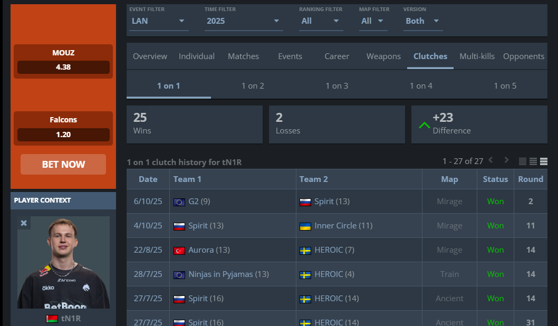Open HEROIC (4) team link

pyautogui.click(x=334, y=274)
